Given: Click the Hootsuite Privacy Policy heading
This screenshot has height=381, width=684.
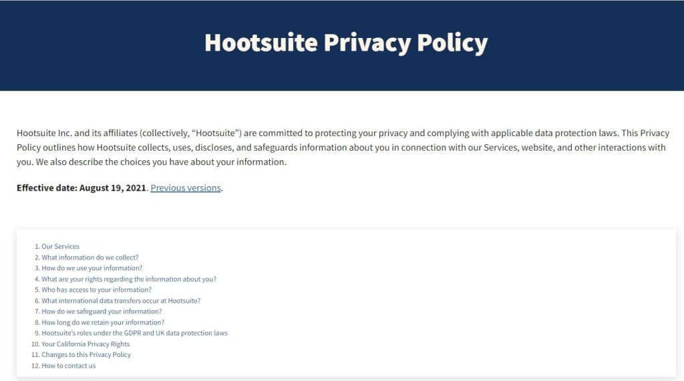Looking at the screenshot, I should click(x=346, y=43).
